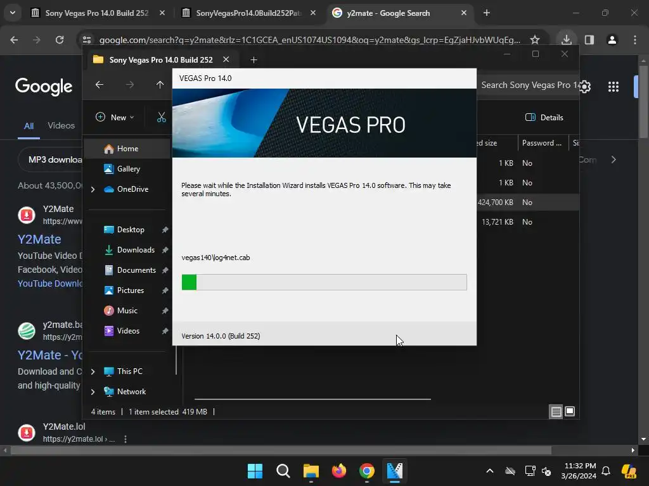The height and width of the screenshot is (486, 649).
Task: Open Chrome downloads icon
Action: 567,40
